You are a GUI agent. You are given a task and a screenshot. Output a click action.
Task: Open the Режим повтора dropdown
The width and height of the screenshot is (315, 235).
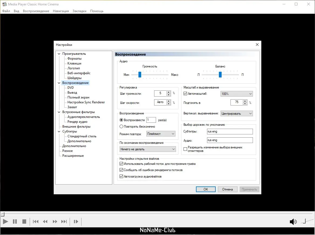(161, 134)
